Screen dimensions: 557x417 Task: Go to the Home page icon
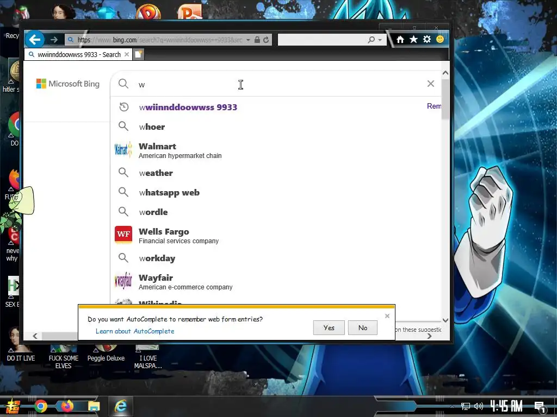click(400, 39)
